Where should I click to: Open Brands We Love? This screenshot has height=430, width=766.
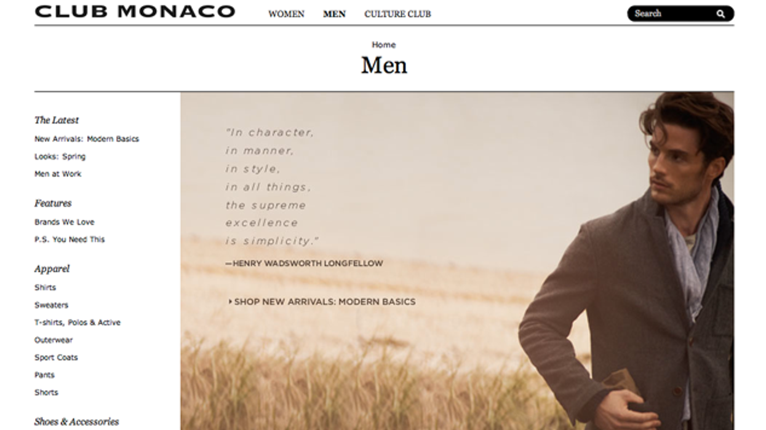(x=64, y=222)
